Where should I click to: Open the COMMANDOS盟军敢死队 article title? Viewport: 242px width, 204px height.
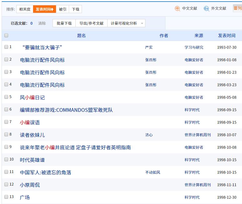tap(66, 110)
